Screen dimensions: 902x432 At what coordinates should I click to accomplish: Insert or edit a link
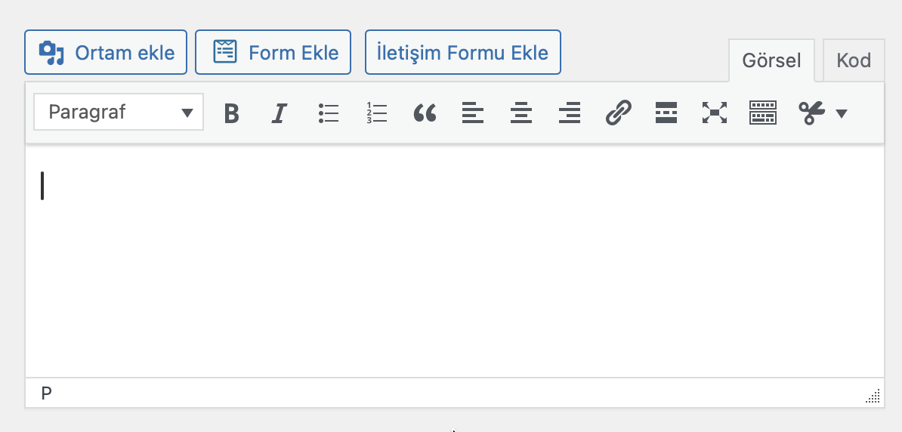[619, 113]
